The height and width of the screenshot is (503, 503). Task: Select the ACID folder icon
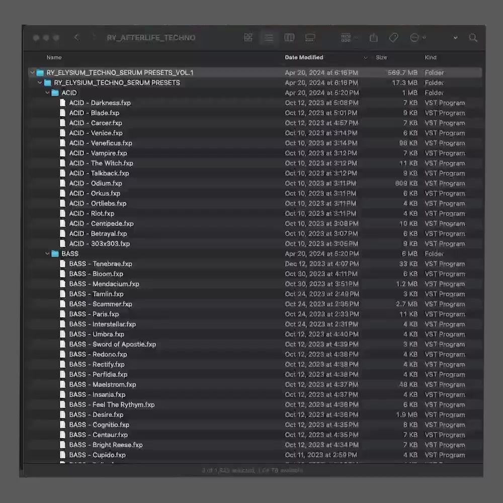(x=55, y=93)
